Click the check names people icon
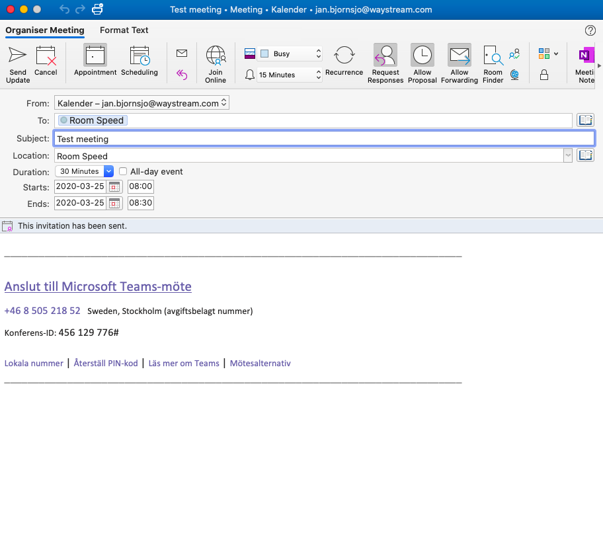Screen dimensions: 603x546 pyautogui.click(x=514, y=54)
